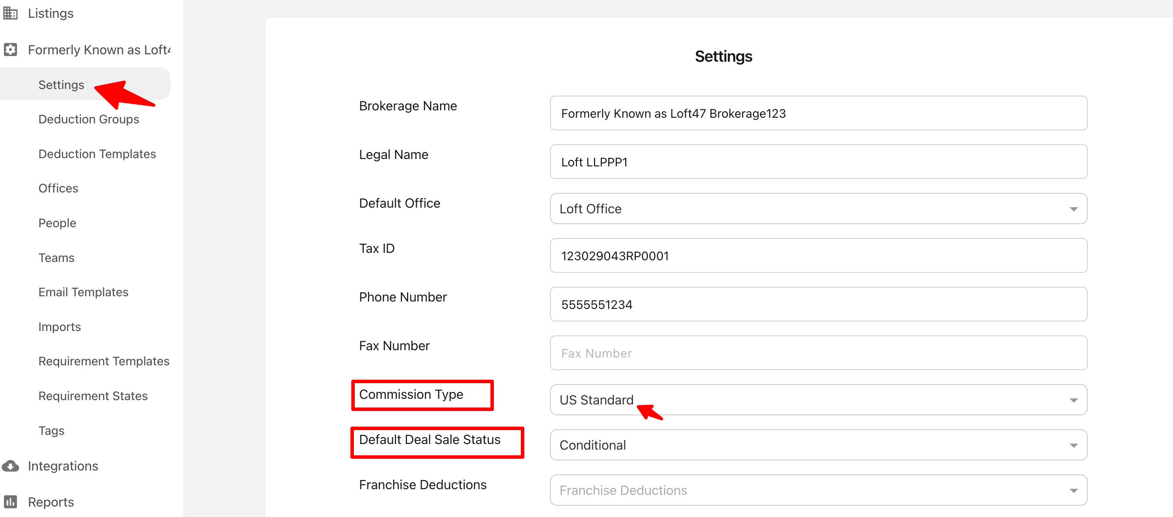This screenshot has width=1173, height=517.
Task: Open Requirement Templates from sidebar
Action: pos(104,361)
